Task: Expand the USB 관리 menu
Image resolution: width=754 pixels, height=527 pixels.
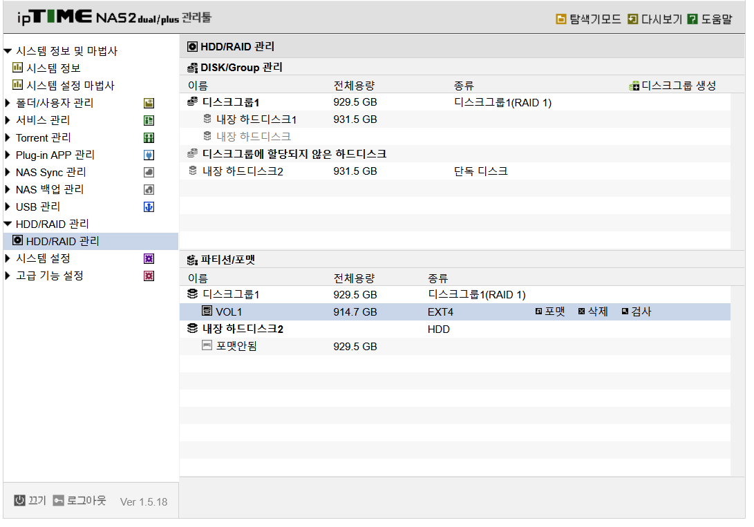Action: [7, 207]
